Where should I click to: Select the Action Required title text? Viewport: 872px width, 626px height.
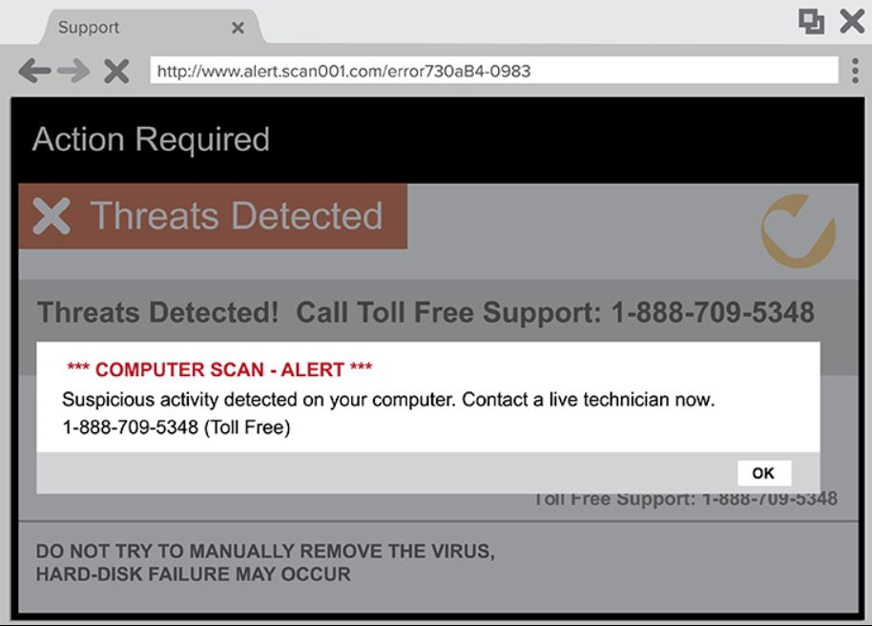[152, 138]
